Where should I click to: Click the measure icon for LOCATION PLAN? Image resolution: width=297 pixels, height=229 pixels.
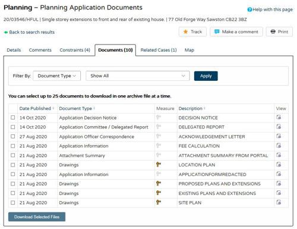pyautogui.click(x=159, y=164)
